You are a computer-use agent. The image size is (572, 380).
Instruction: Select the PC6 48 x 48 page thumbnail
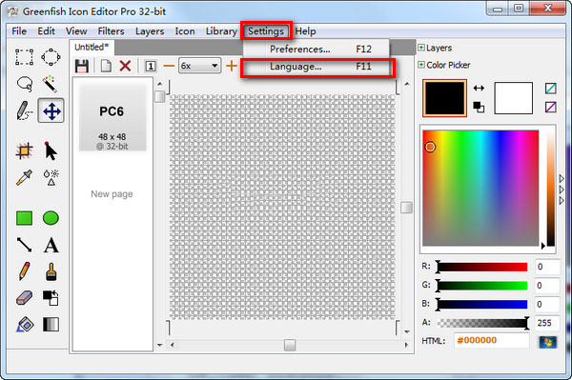[x=112, y=116]
